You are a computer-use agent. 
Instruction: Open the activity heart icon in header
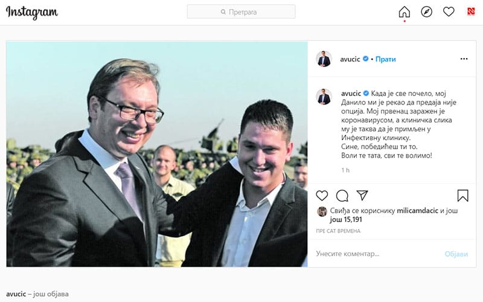click(x=449, y=11)
